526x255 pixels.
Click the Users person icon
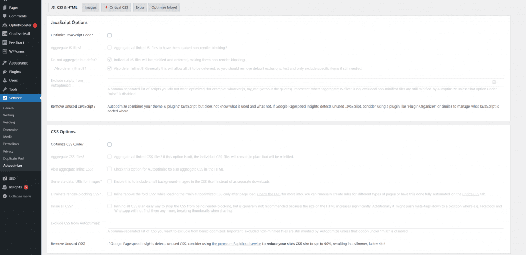[4, 80]
